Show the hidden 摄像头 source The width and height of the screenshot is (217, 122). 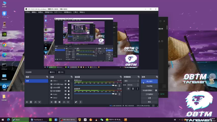(65, 81)
